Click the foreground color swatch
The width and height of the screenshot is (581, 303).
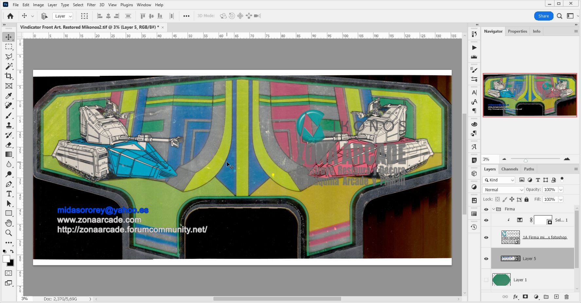point(6,259)
